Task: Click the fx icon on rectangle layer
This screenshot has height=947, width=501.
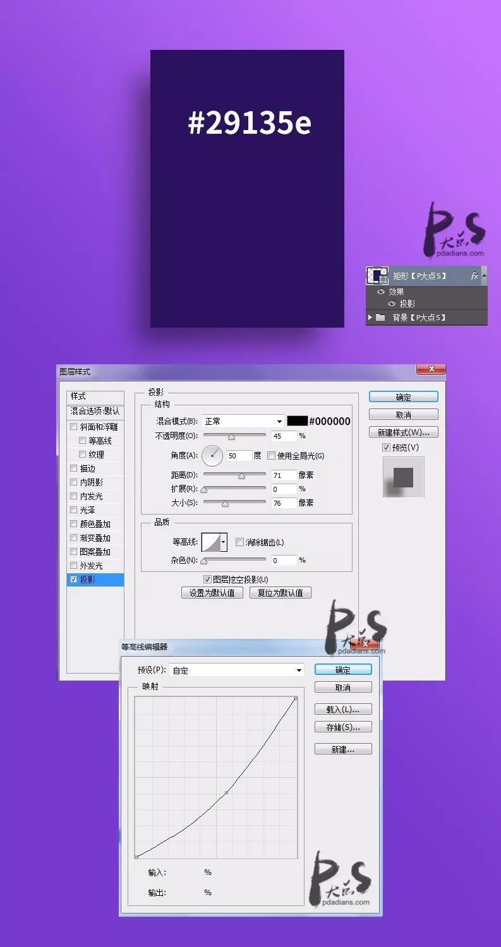Action: tap(474, 276)
